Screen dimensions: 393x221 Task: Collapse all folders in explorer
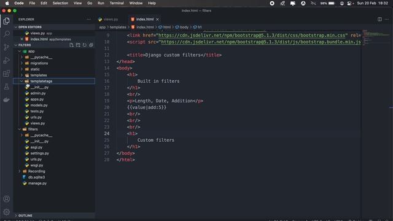(91, 45)
